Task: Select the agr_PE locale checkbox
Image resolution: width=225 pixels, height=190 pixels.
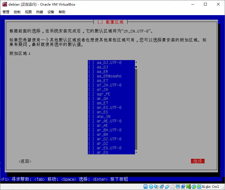Action: click(x=91, y=94)
